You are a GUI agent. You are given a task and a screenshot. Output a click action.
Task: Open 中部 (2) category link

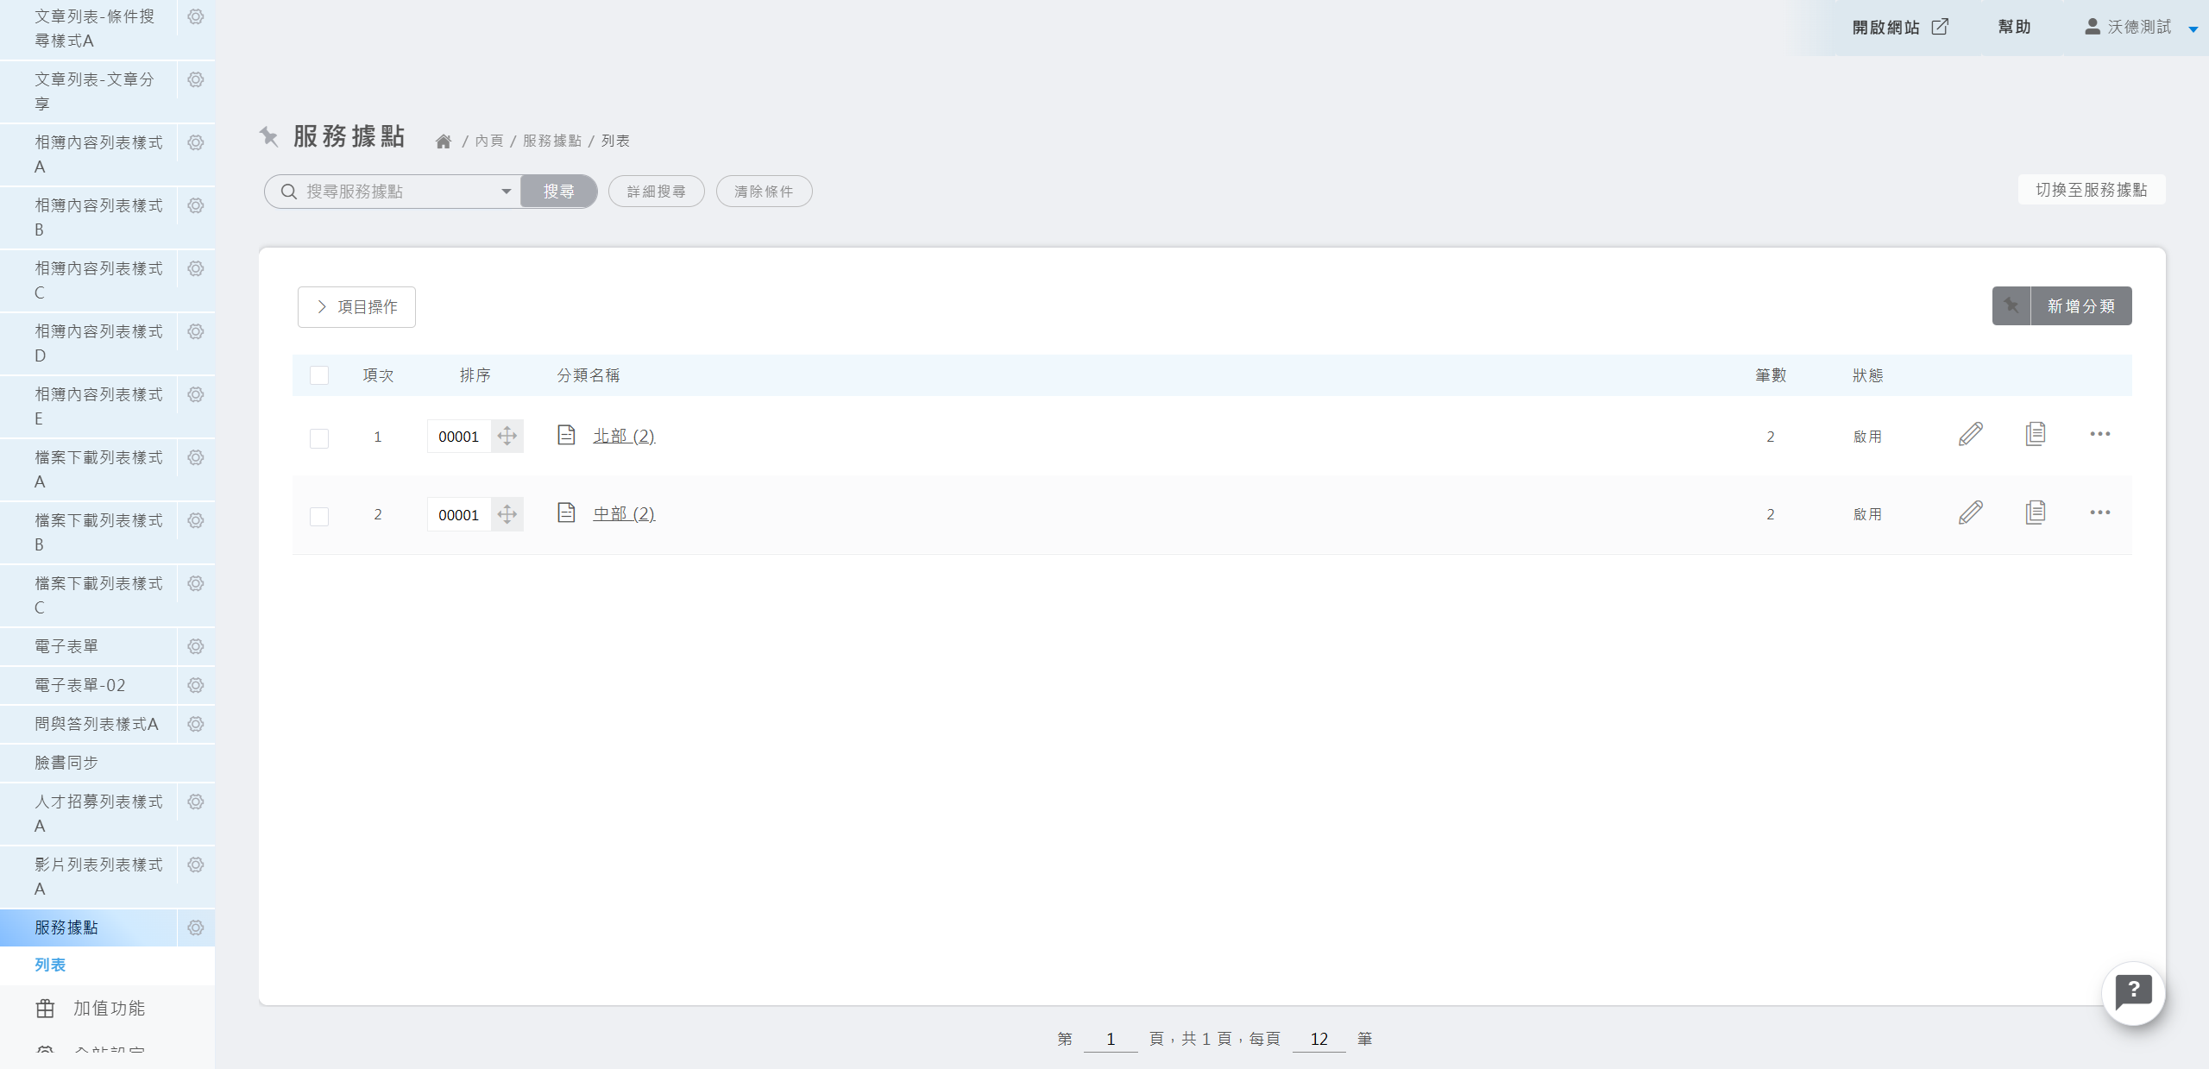(624, 513)
